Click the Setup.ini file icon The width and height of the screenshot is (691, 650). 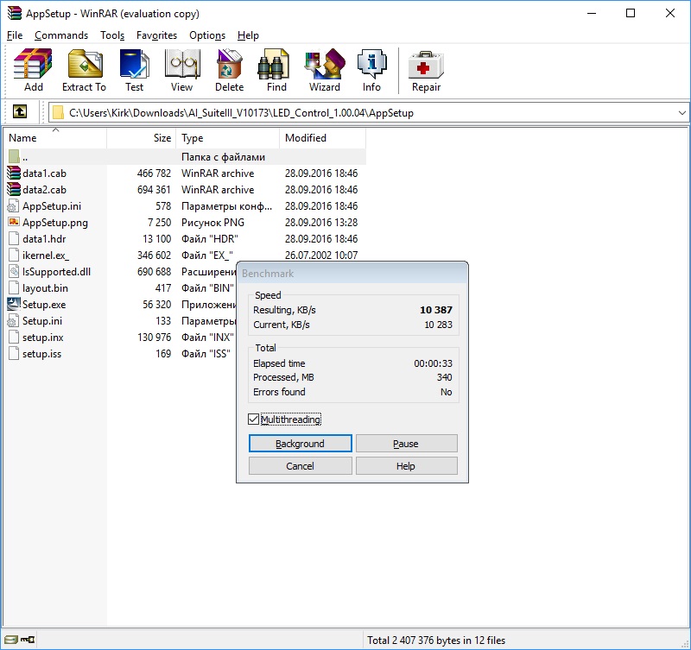tap(14, 321)
